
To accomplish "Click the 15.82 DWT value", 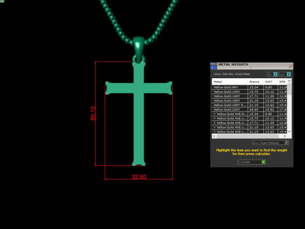I will click(x=269, y=109).
